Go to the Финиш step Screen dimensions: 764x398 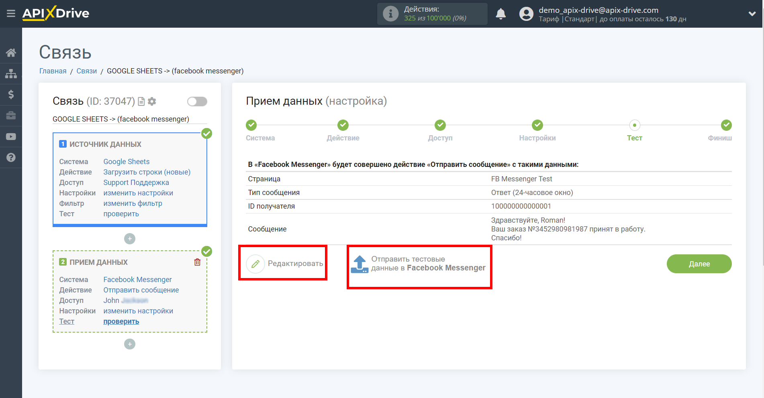(x=726, y=125)
